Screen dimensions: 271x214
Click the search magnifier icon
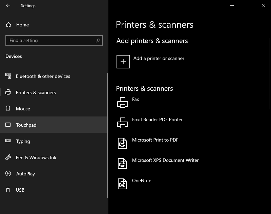point(98,40)
